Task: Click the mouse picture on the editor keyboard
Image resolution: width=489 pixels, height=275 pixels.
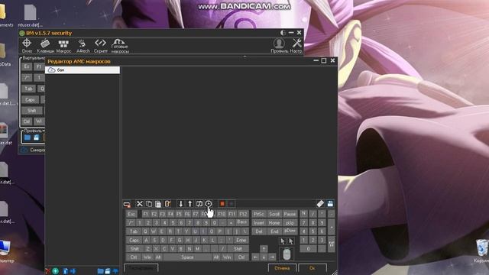Action: point(287,254)
